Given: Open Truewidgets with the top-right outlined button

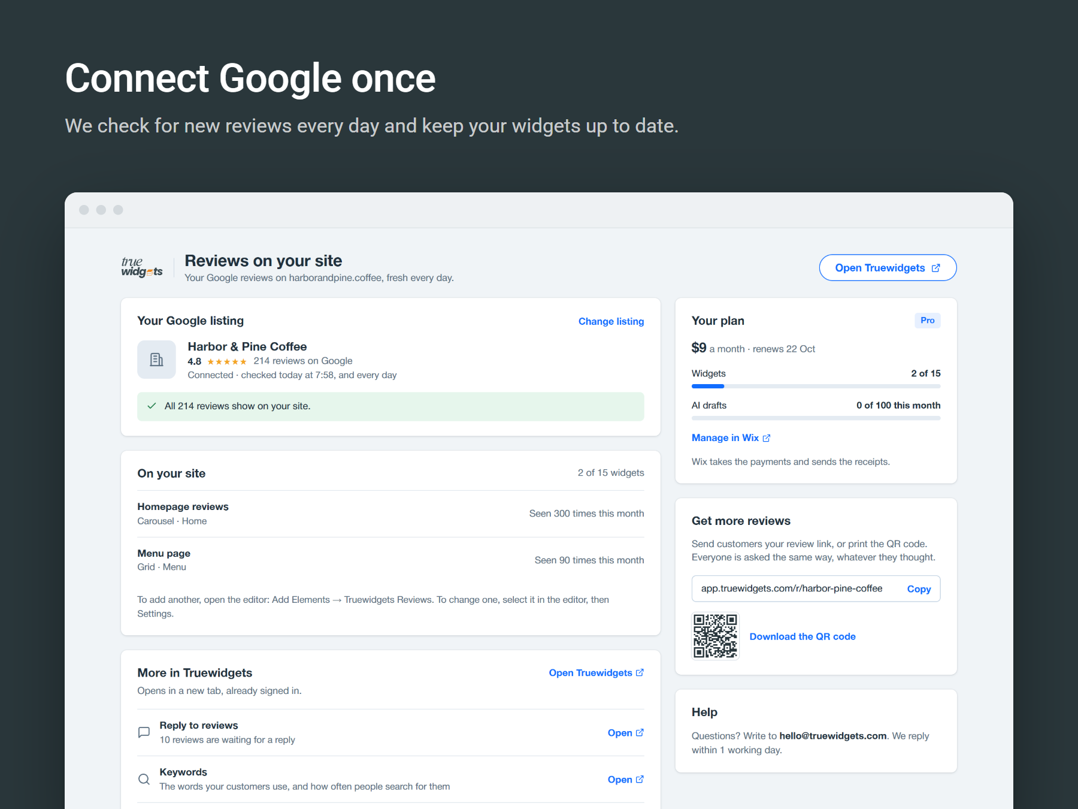Looking at the screenshot, I should (x=888, y=268).
